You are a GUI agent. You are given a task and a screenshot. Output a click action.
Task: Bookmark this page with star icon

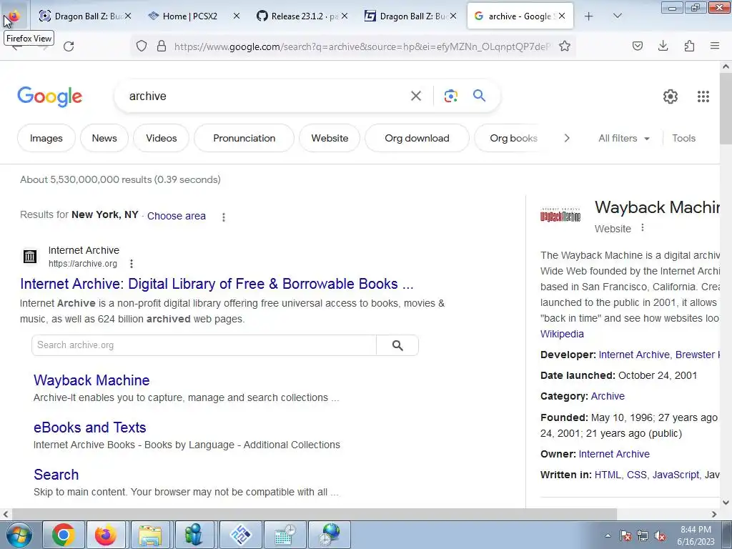click(x=565, y=46)
